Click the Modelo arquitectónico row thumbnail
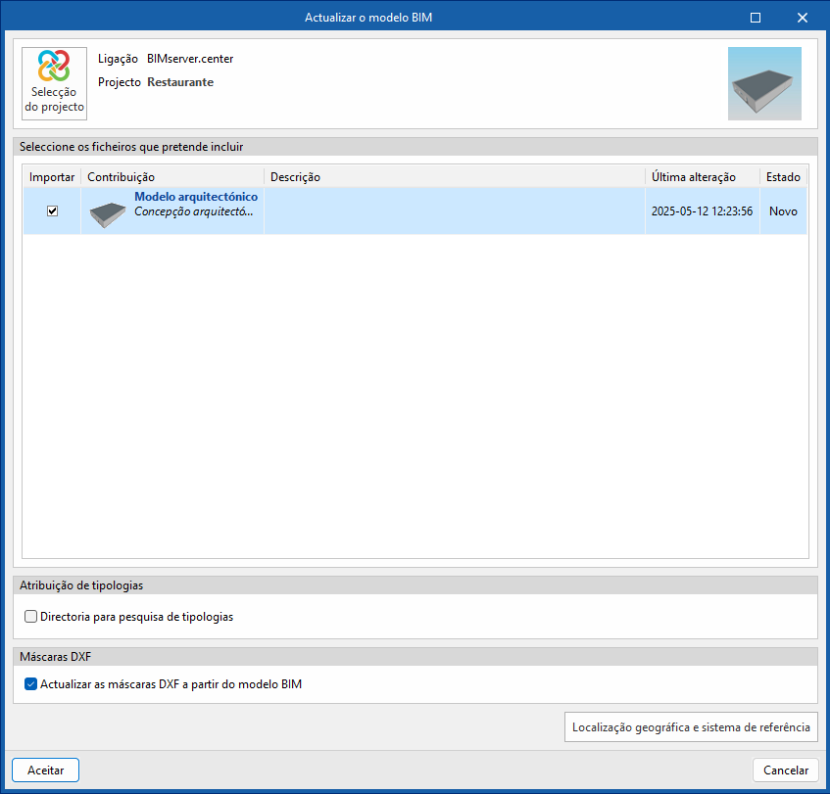Screen dimensions: 830x794 click(108, 214)
